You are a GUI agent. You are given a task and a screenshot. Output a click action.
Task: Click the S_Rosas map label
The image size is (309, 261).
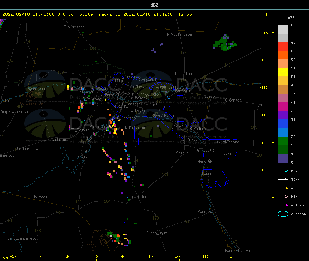(138, 110)
